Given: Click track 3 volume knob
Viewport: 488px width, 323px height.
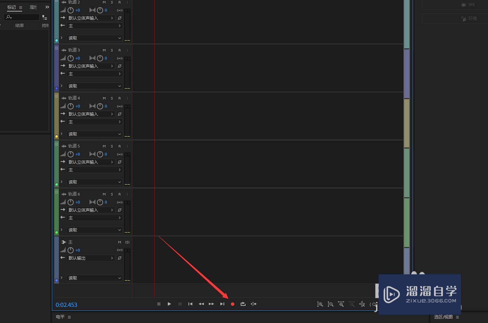Looking at the screenshot, I should [x=70, y=58].
